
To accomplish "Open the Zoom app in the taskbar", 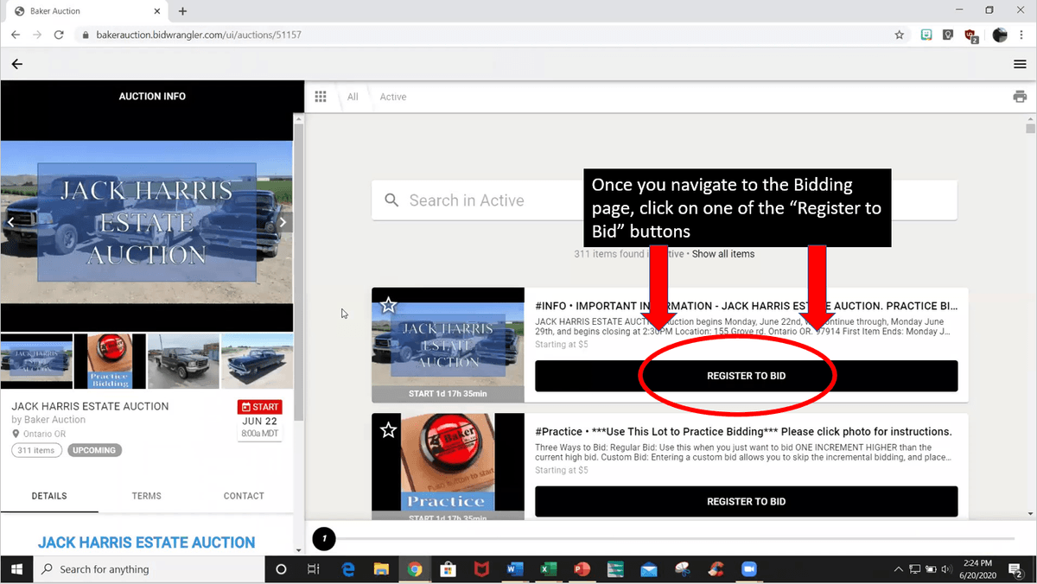I will click(x=748, y=569).
